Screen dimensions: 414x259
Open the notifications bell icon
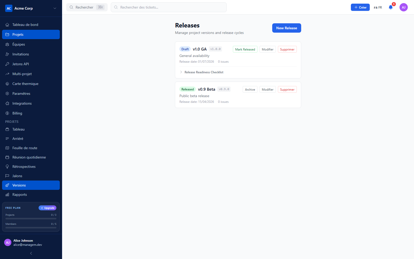coord(391,7)
